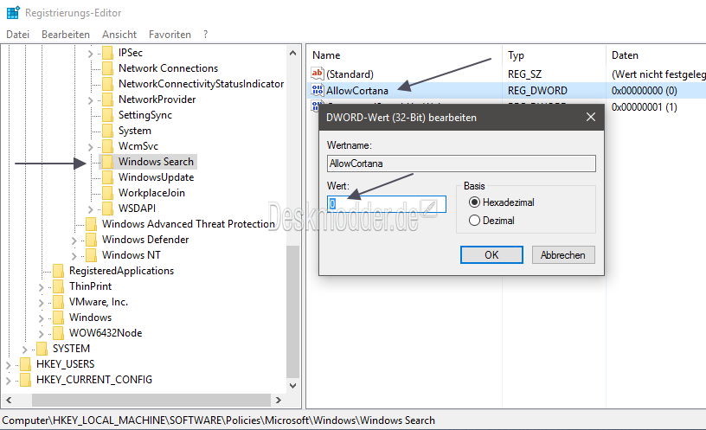The width and height of the screenshot is (706, 430).
Task: Select the Windows Search folder icon
Action: click(107, 162)
